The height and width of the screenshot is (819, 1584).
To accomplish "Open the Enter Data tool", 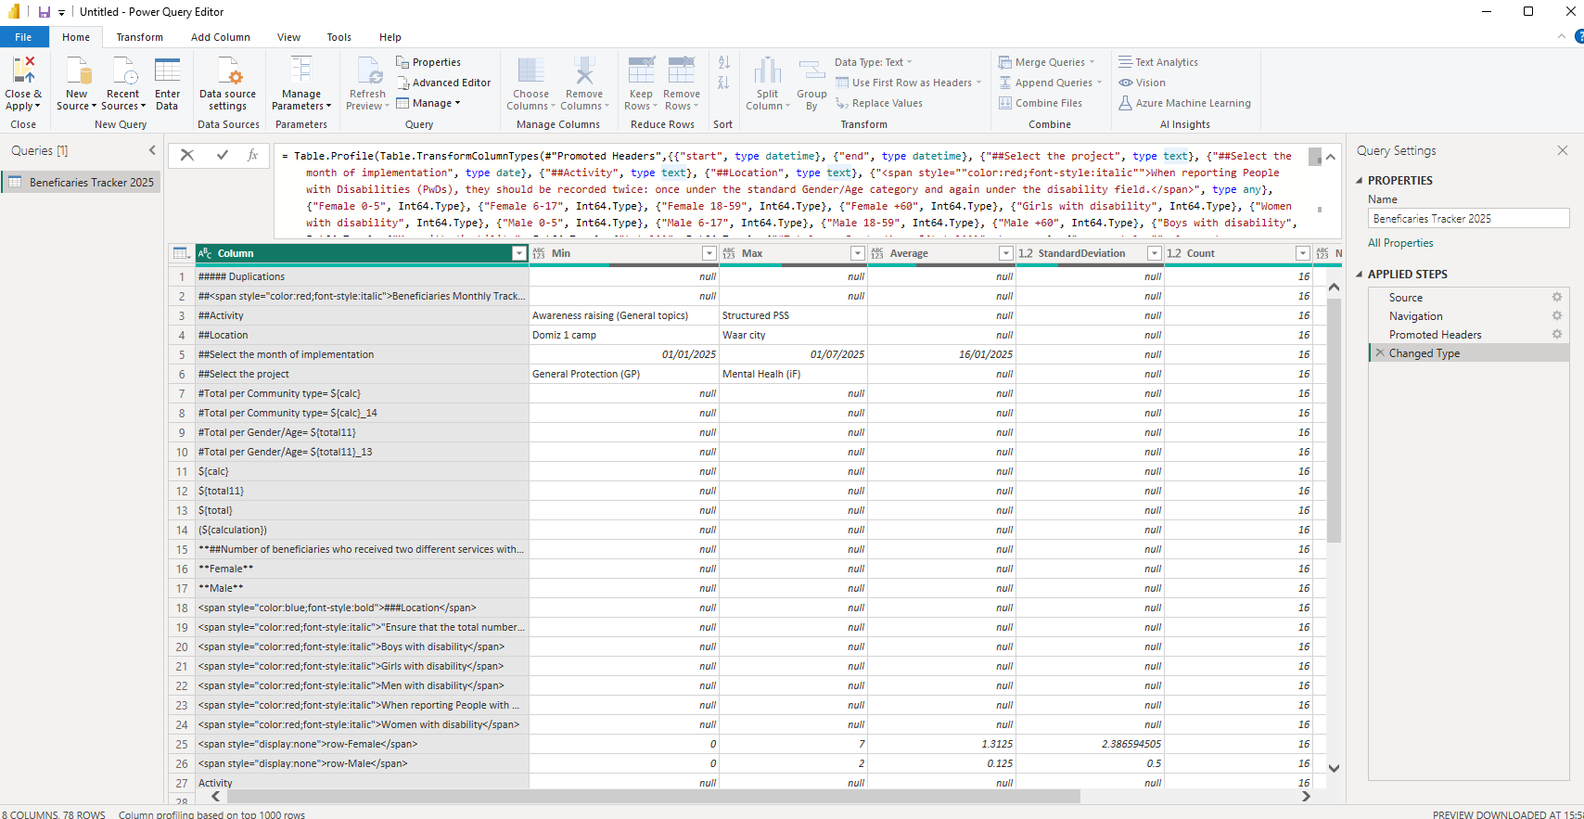I will (167, 83).
